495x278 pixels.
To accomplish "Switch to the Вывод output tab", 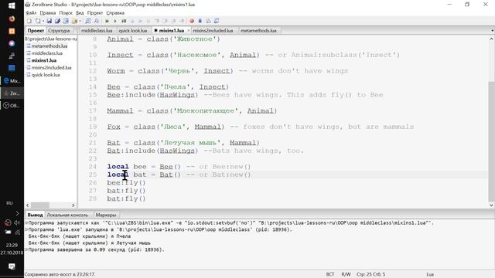I will click(x=35, y=215).
